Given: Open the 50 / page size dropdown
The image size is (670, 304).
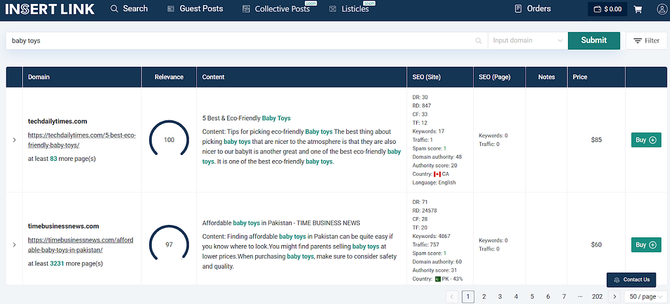Looking at the screenshot, I should [x=646, y=296].
